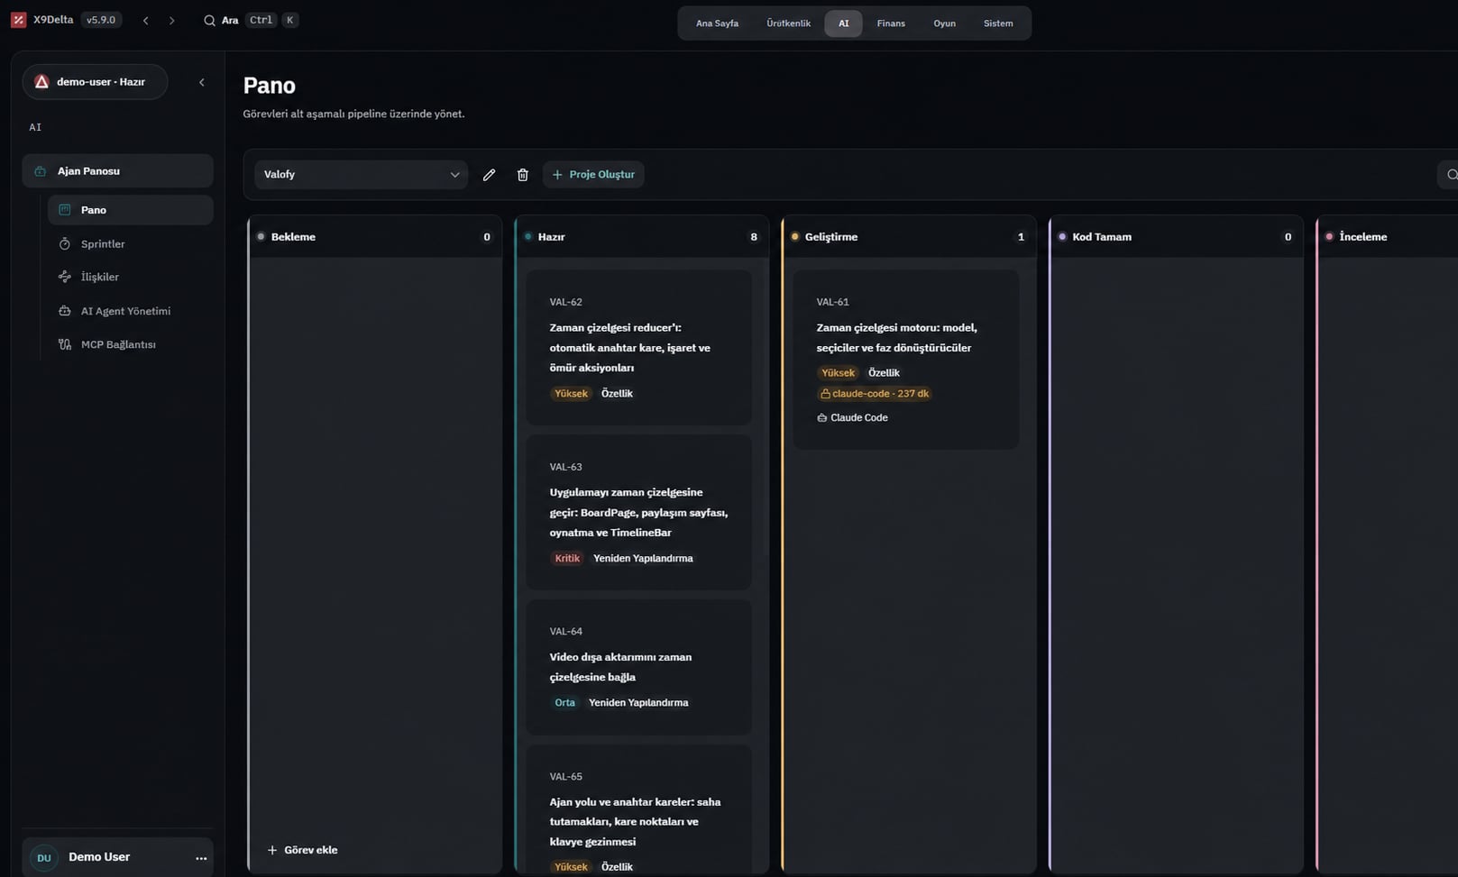
Task: Open the İlişkiler sidebar item
Action: [131, 277]
